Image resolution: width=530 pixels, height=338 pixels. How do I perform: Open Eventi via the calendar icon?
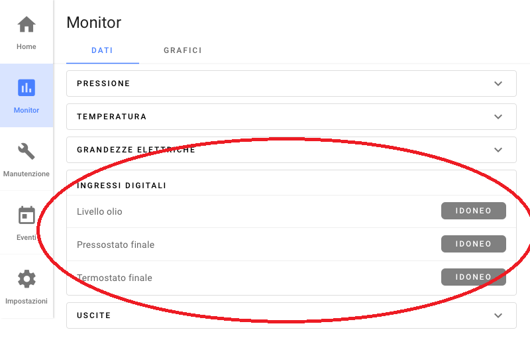coord(26,215)
